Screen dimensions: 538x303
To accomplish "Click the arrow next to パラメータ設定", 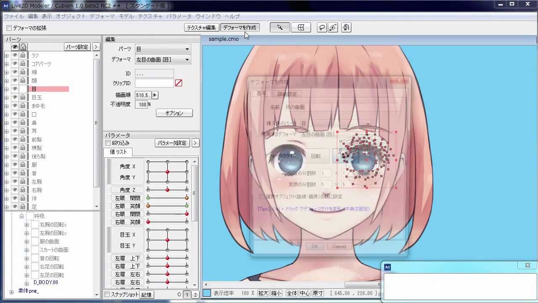I will coord(195,143).
